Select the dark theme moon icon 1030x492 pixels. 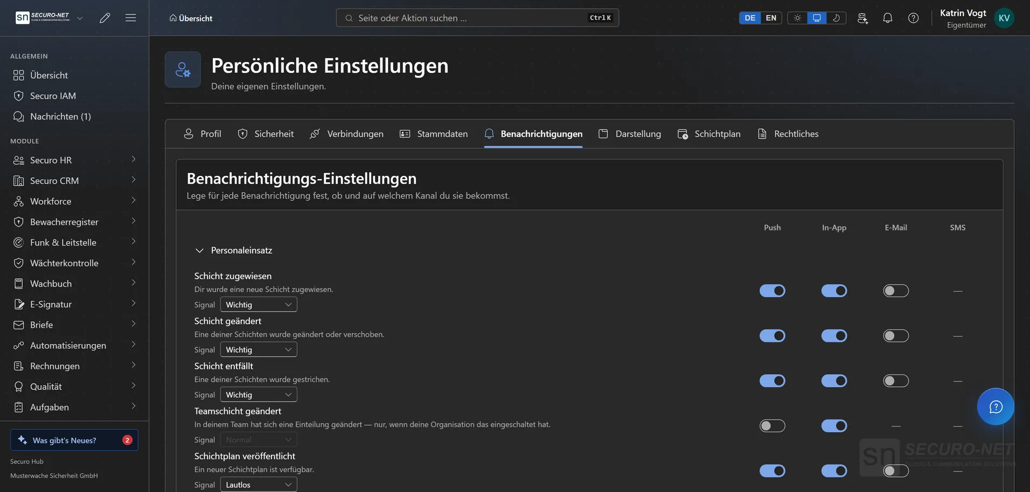pos(836,18)
